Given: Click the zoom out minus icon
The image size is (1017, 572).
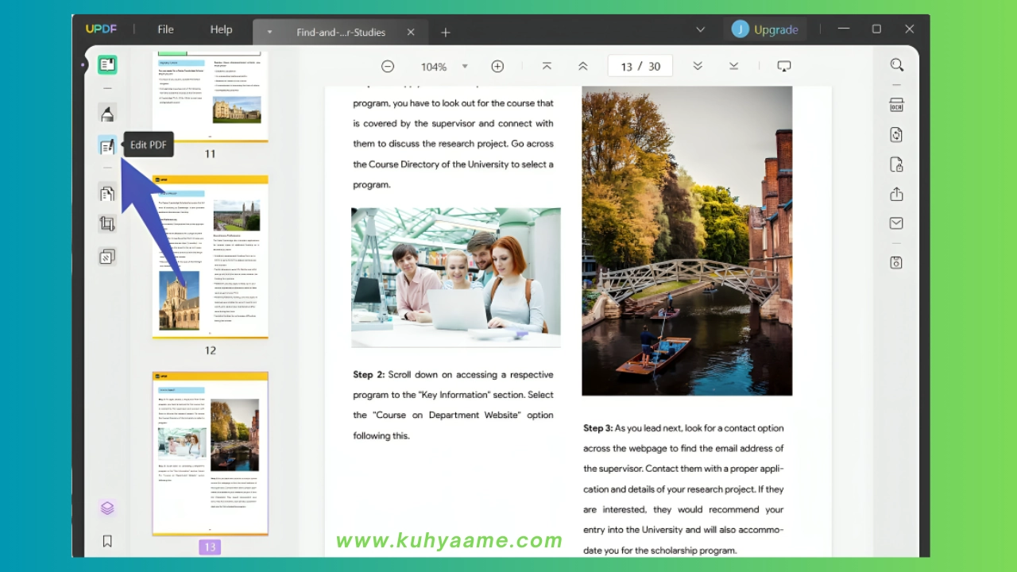Looking at the screenshot, I should (x=388, y=67).
